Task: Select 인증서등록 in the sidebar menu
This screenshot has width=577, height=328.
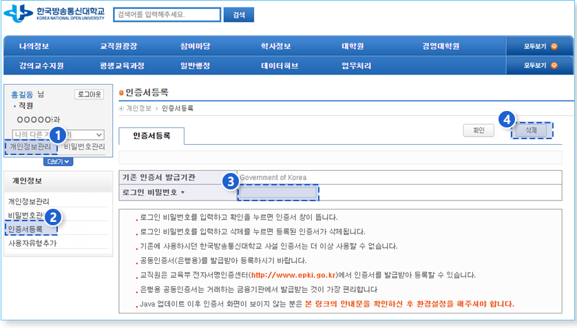Action: [x=25, y=229]
